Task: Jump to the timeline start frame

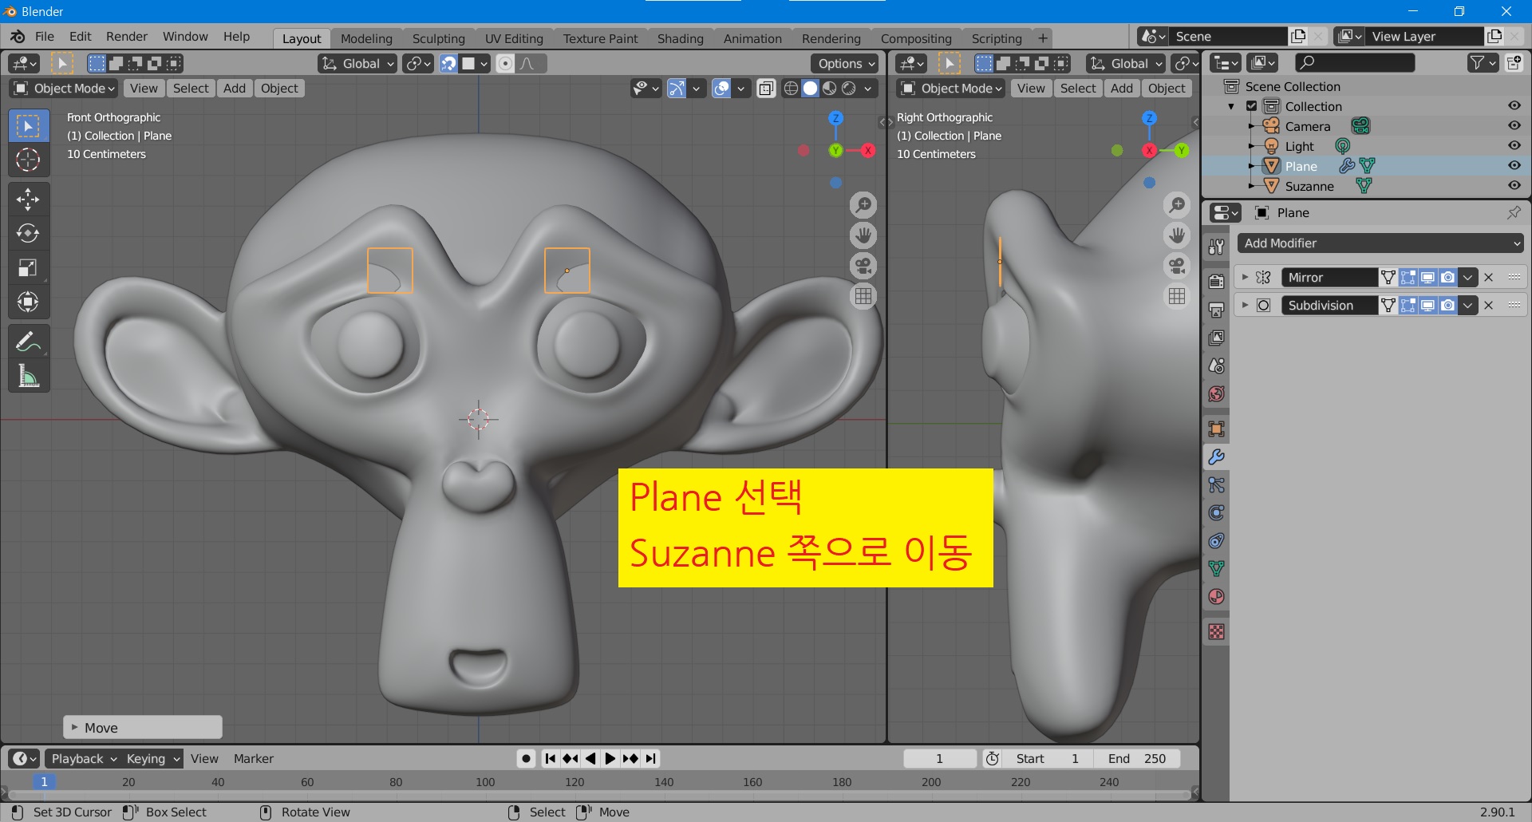Action: pyautogui.click(x=551, y=759)
